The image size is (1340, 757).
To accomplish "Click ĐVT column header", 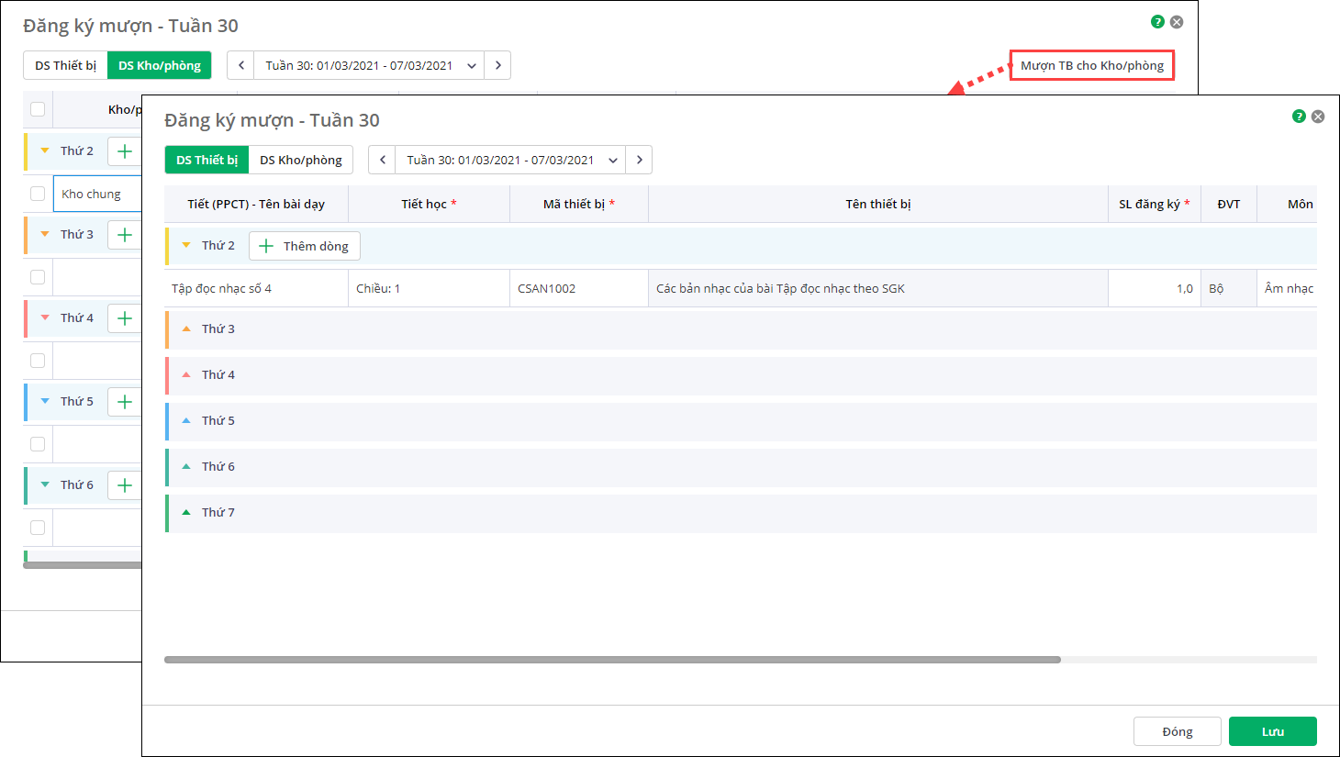I will 1229,204.
